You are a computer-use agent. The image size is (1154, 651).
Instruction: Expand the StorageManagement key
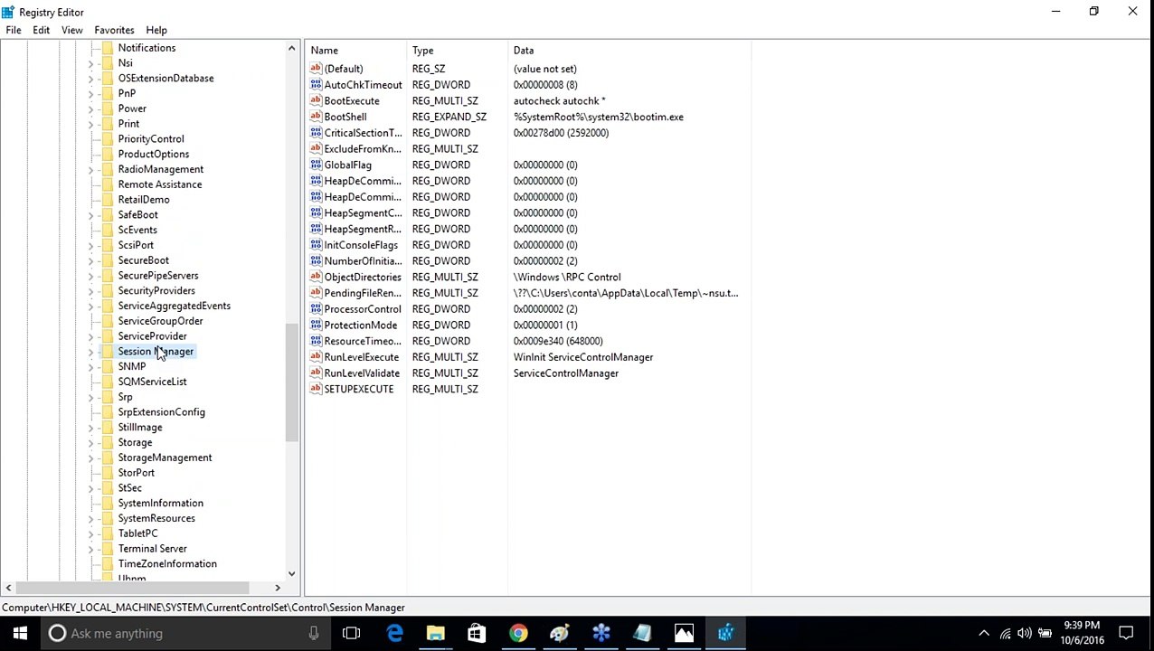pos(91,458)
